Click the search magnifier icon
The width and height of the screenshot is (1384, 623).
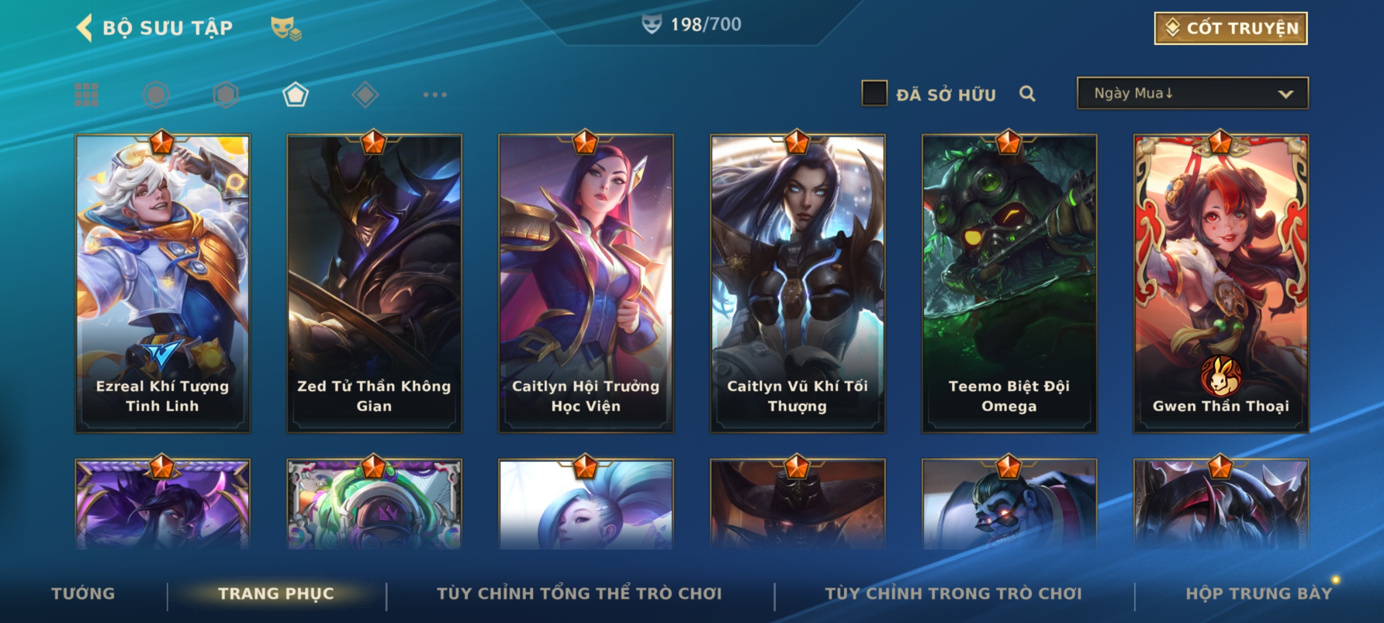pyautogui.click(x=1027, y=94)
